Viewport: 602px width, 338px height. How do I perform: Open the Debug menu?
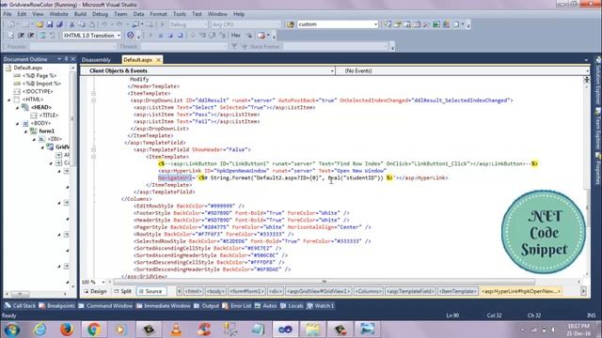[x=100, y=14]
